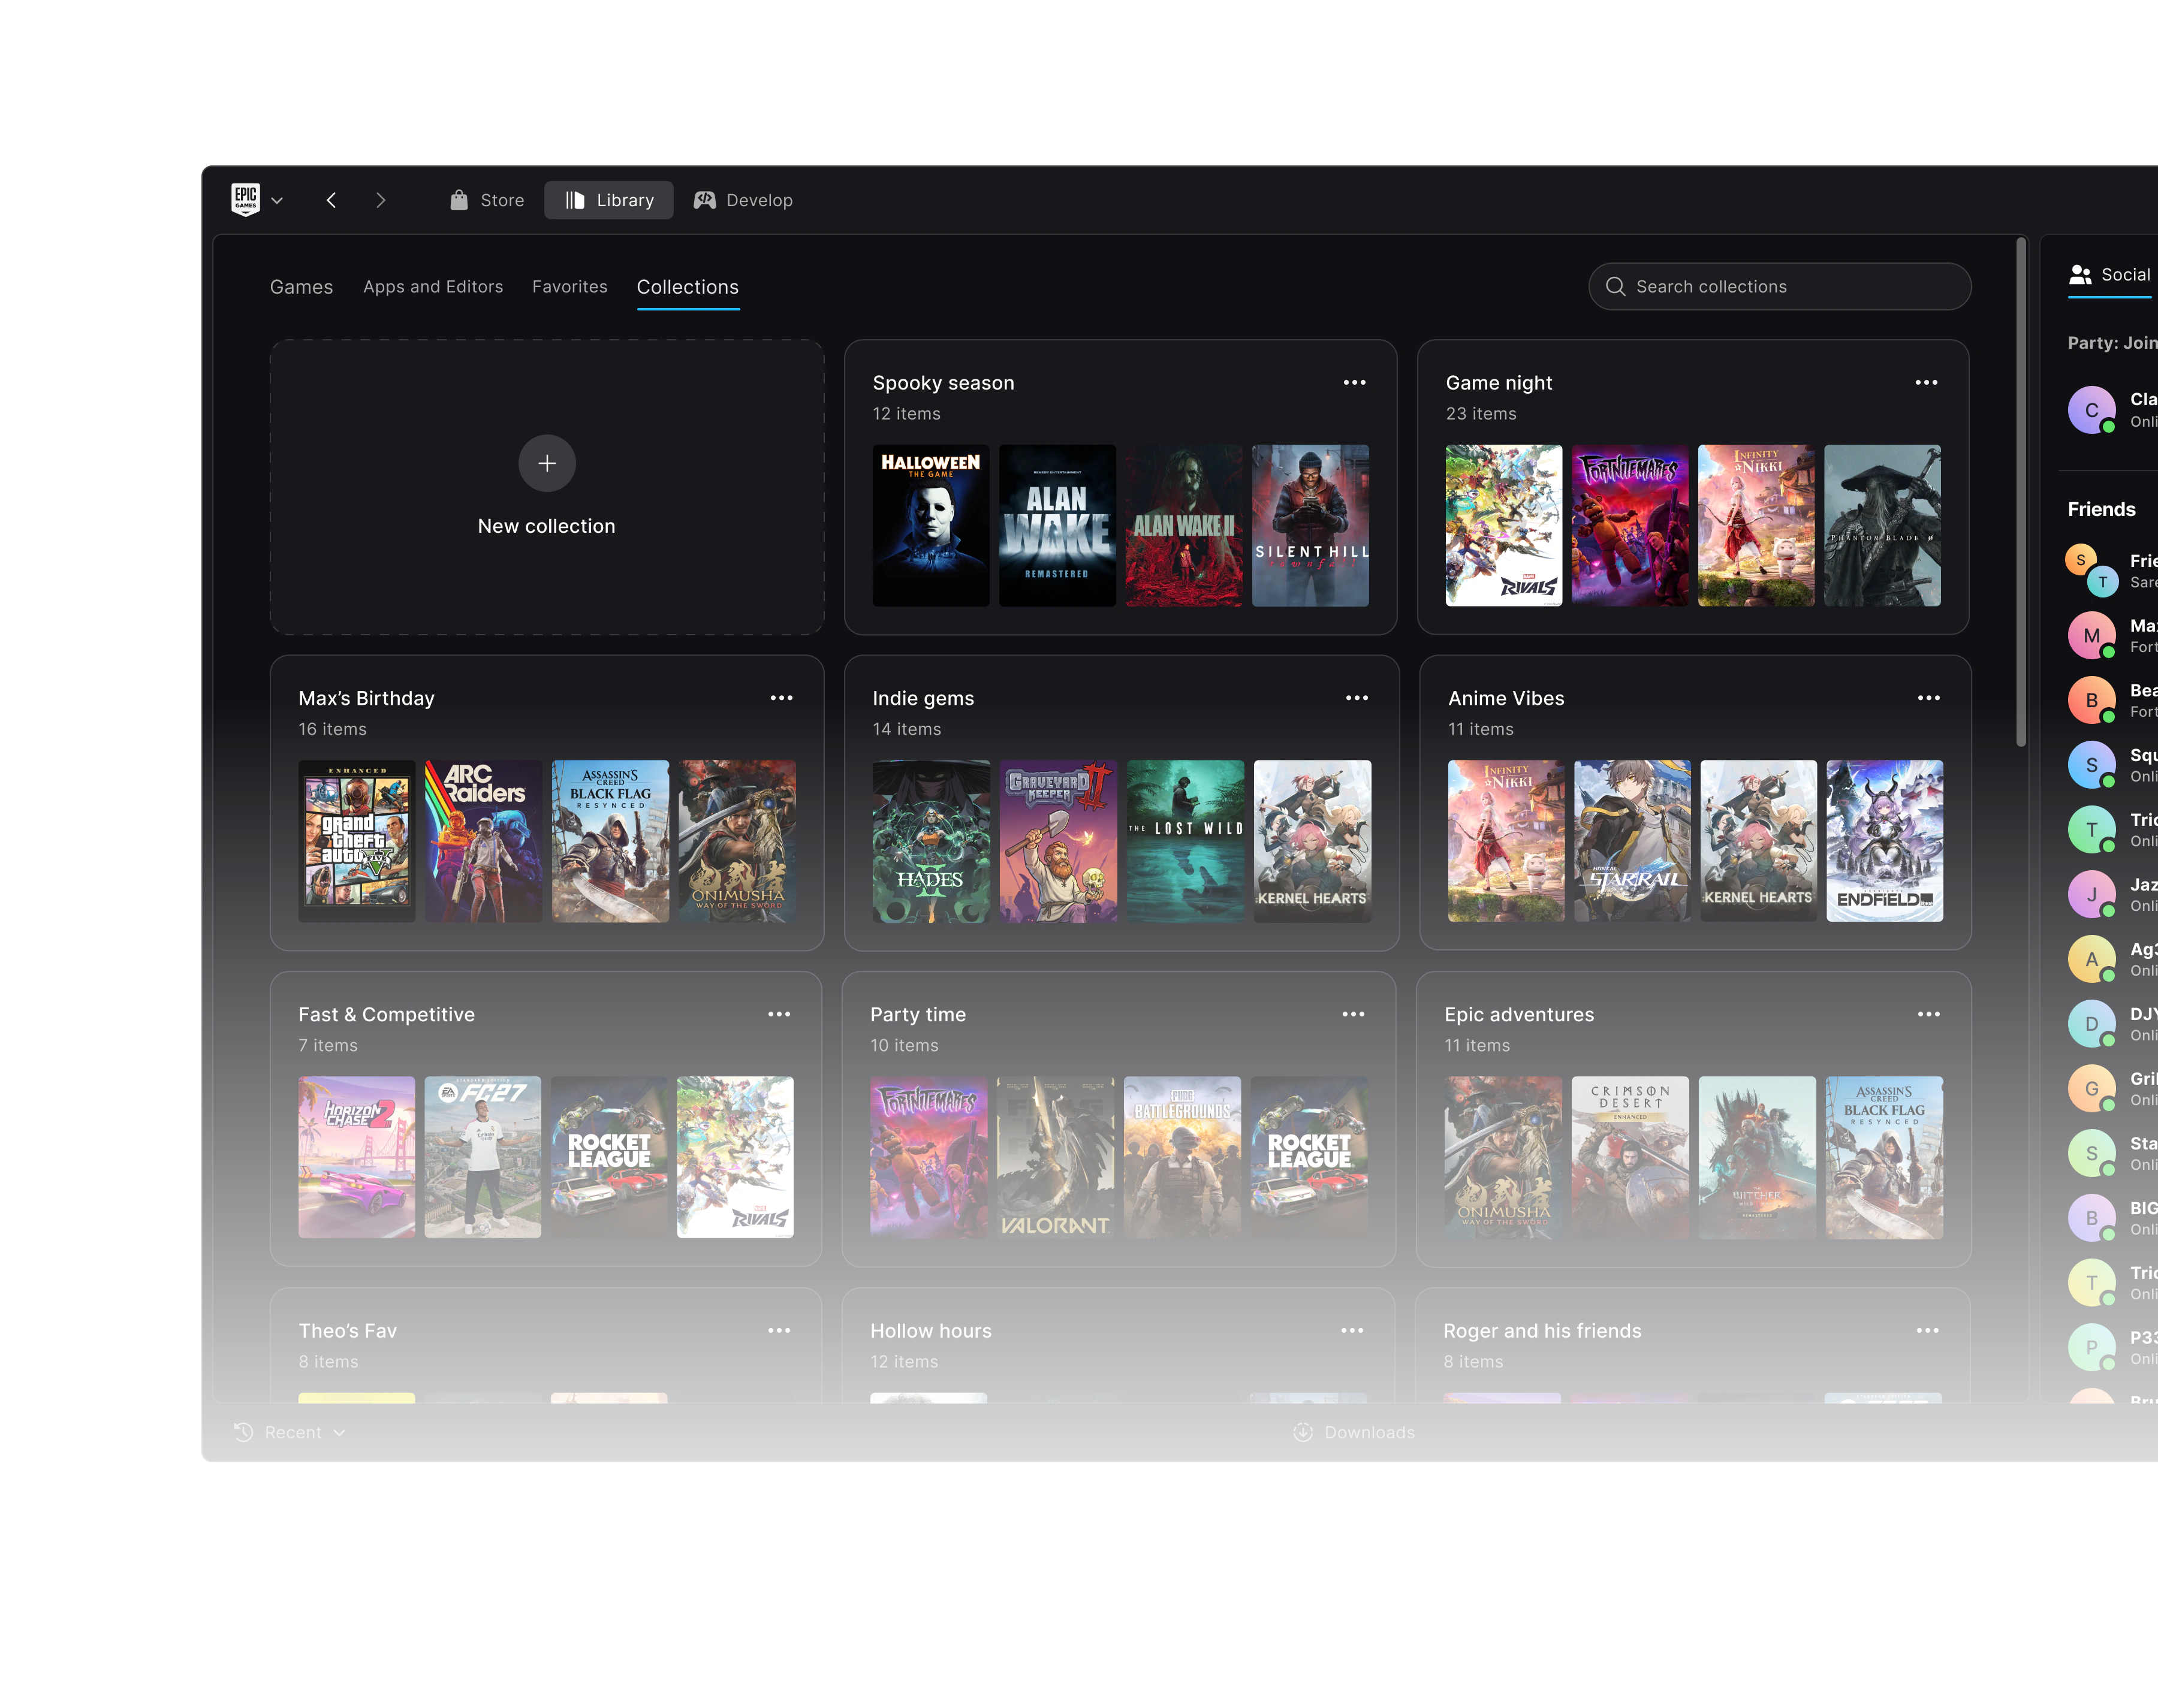Switch to the Favorites sub-tab
The image size is (2158, 1708).
click(570, 287)
